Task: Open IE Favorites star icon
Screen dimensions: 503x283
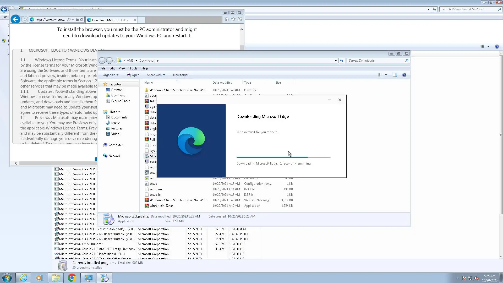Action: (x=233, y=19)
